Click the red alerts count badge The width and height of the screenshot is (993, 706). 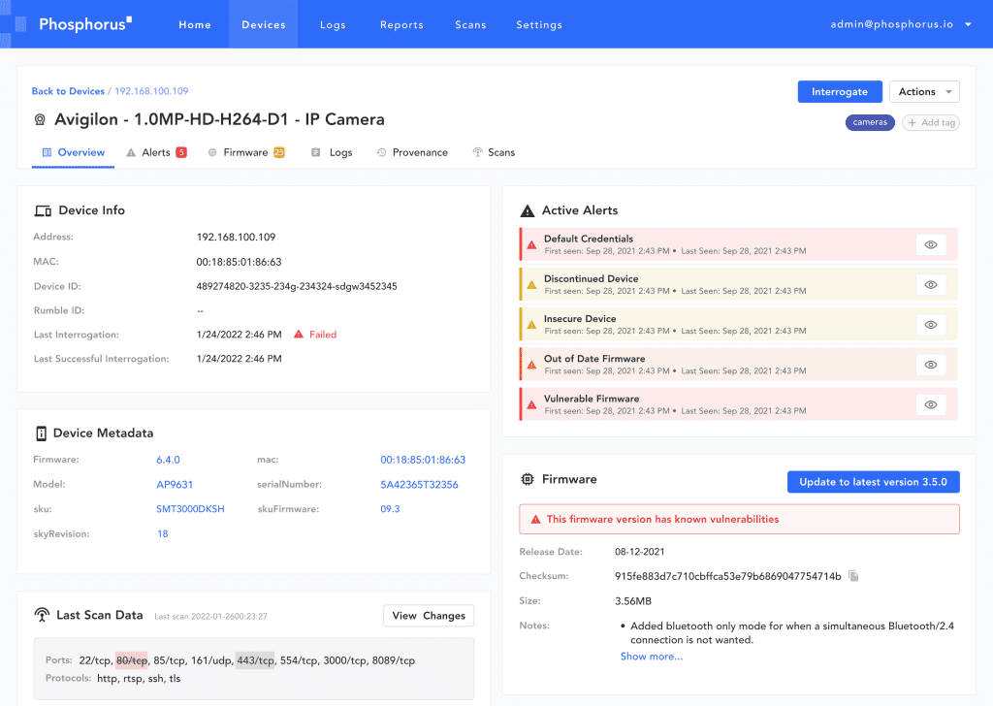pyautogui.click(x=181, y=152)
